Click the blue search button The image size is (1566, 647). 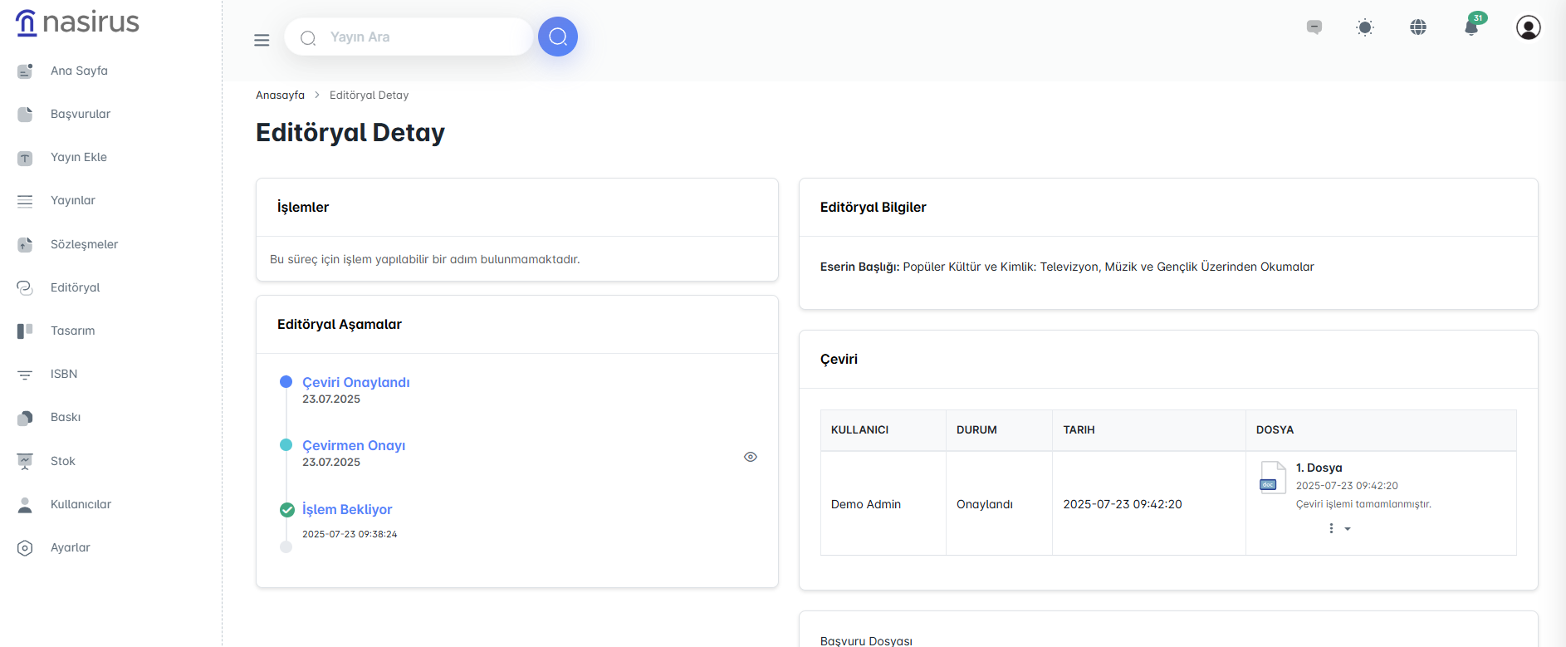pyautogui.click(x=557, y=37)
